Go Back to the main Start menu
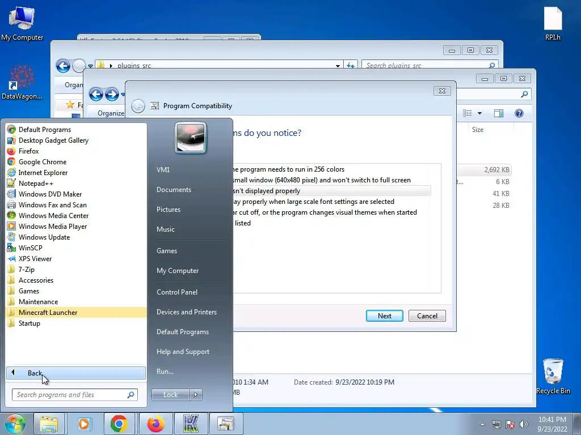Viewport: 581px width, 435px height. click(76, 373)
